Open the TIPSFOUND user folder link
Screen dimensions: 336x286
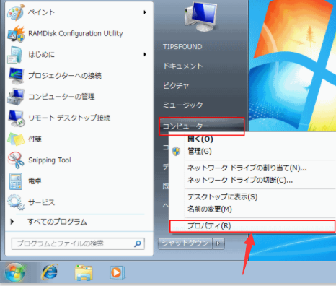coord(182,47)
